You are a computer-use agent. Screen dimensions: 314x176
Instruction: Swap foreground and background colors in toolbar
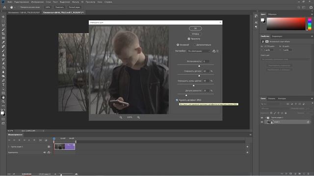(4, 110)
